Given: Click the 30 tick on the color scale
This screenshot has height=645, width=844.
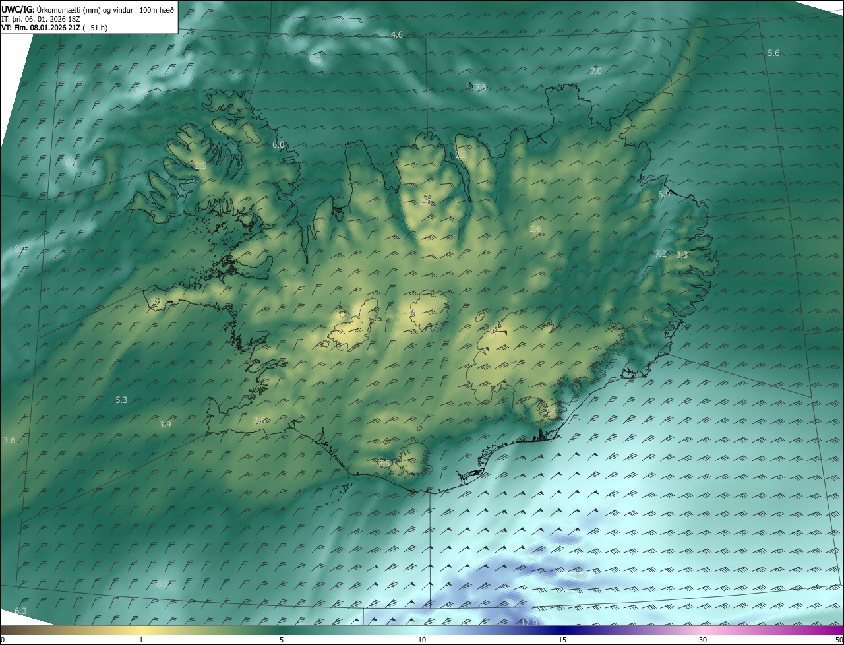Looking at the screenshot, I should (703, 640).
